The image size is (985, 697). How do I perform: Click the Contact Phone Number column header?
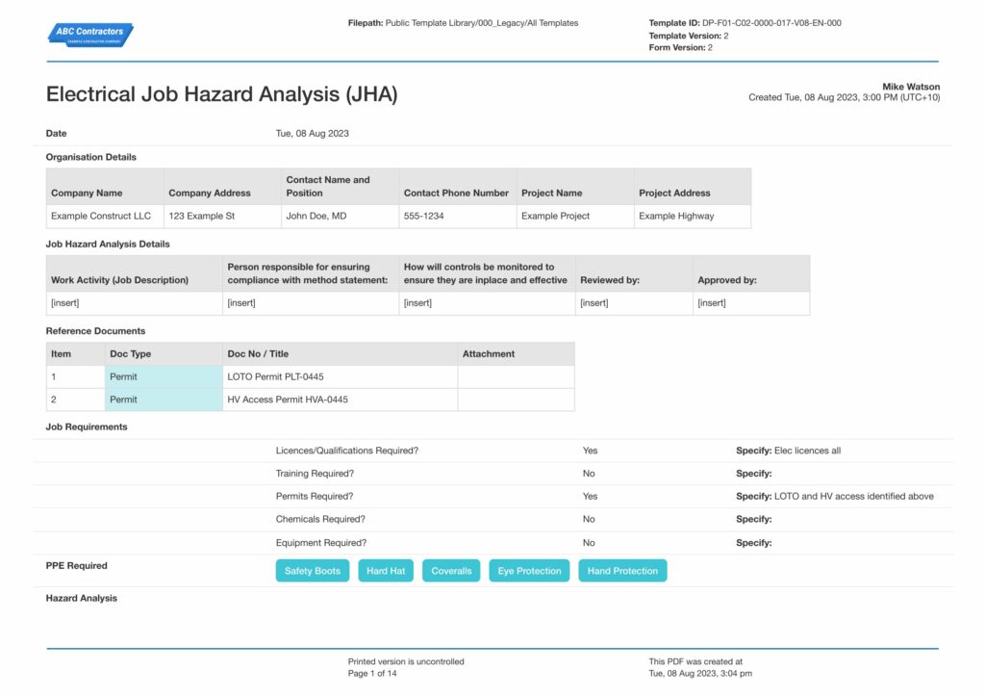(x=457, y=187)
